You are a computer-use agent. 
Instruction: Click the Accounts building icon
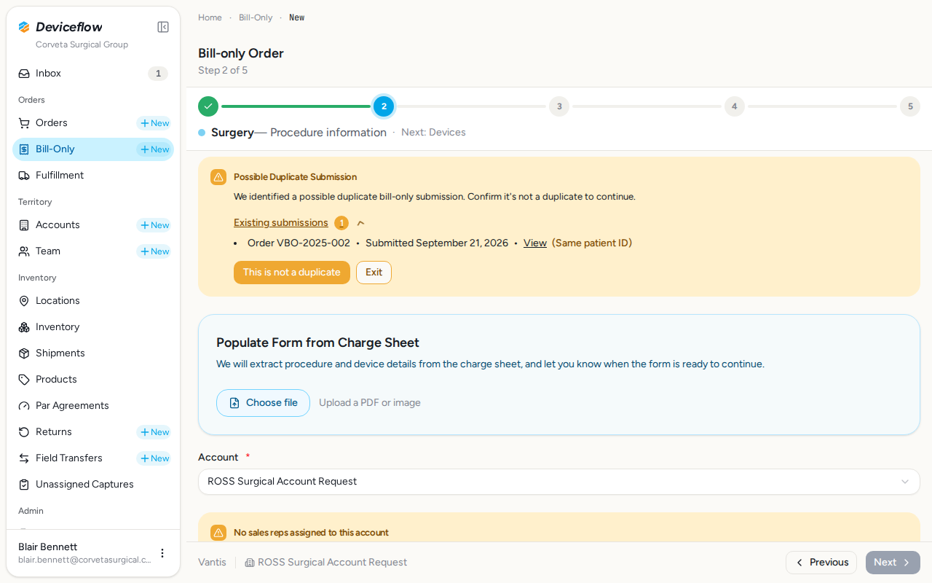point(24,225)
